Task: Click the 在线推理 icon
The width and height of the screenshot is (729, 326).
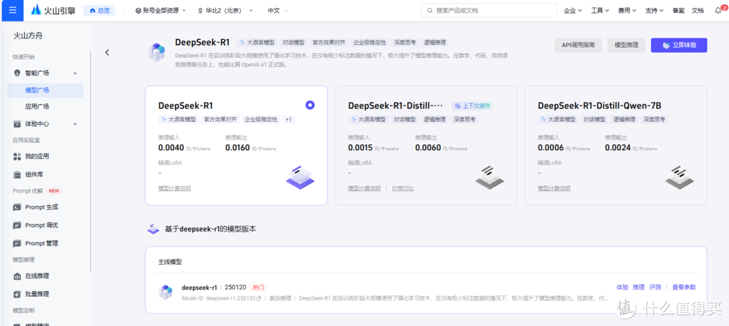Action: 17,276
